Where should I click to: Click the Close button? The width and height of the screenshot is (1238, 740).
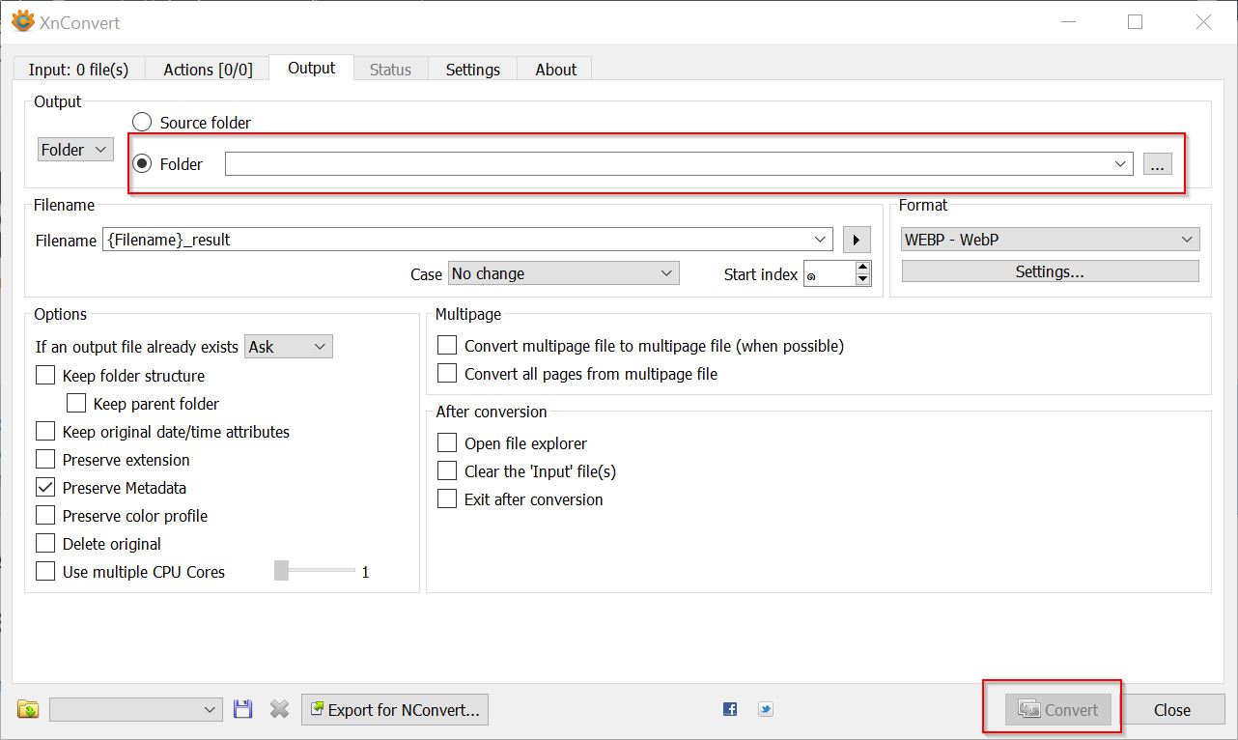(1172, 710)
